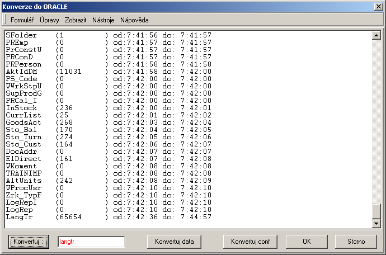Select the CurrList log row
This screenshot has height=255, width=386.
[109, 115]
